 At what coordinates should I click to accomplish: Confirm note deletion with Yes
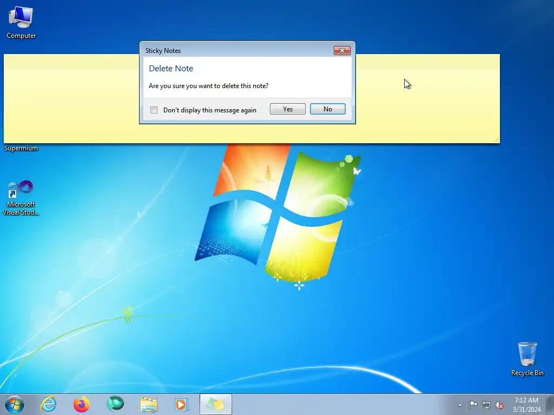coord(288,109)
